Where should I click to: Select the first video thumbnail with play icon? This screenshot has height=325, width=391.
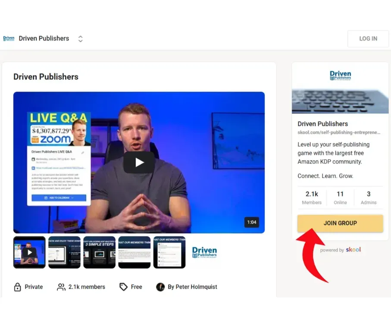[x=29, y=252]
